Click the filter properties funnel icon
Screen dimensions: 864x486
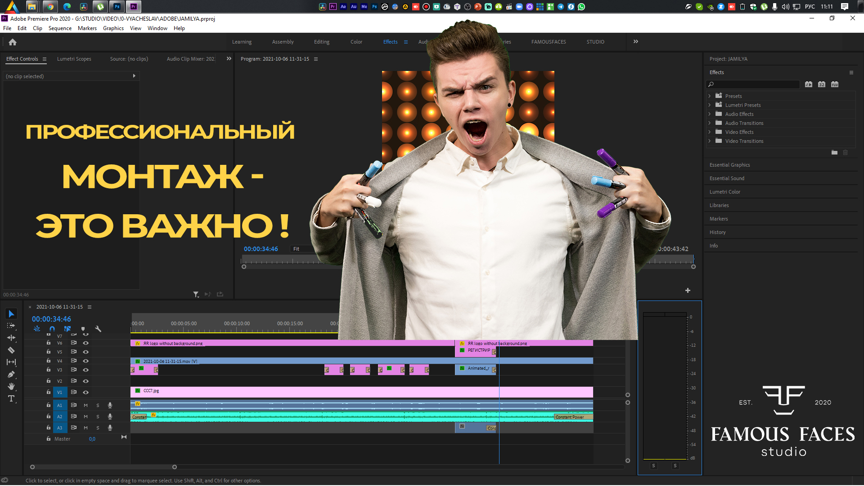click(x=196, y=295)
